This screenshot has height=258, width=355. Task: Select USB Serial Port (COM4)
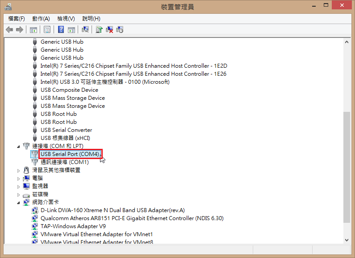70,154
